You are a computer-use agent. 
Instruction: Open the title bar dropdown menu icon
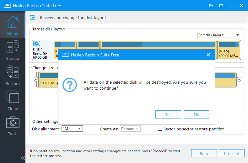tap(221, 6)
